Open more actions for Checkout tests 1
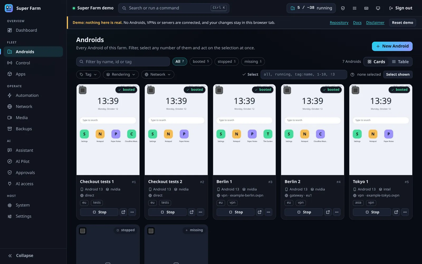The width and height of the screenshot is (422, 264). click(132, 212)
